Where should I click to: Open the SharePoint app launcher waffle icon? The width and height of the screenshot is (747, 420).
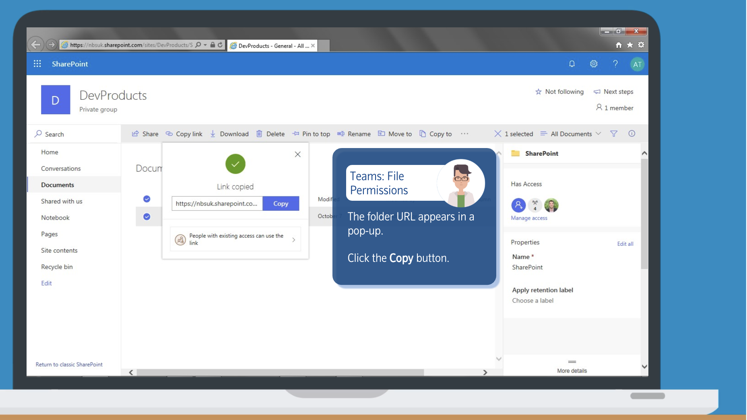coord(37,64)
